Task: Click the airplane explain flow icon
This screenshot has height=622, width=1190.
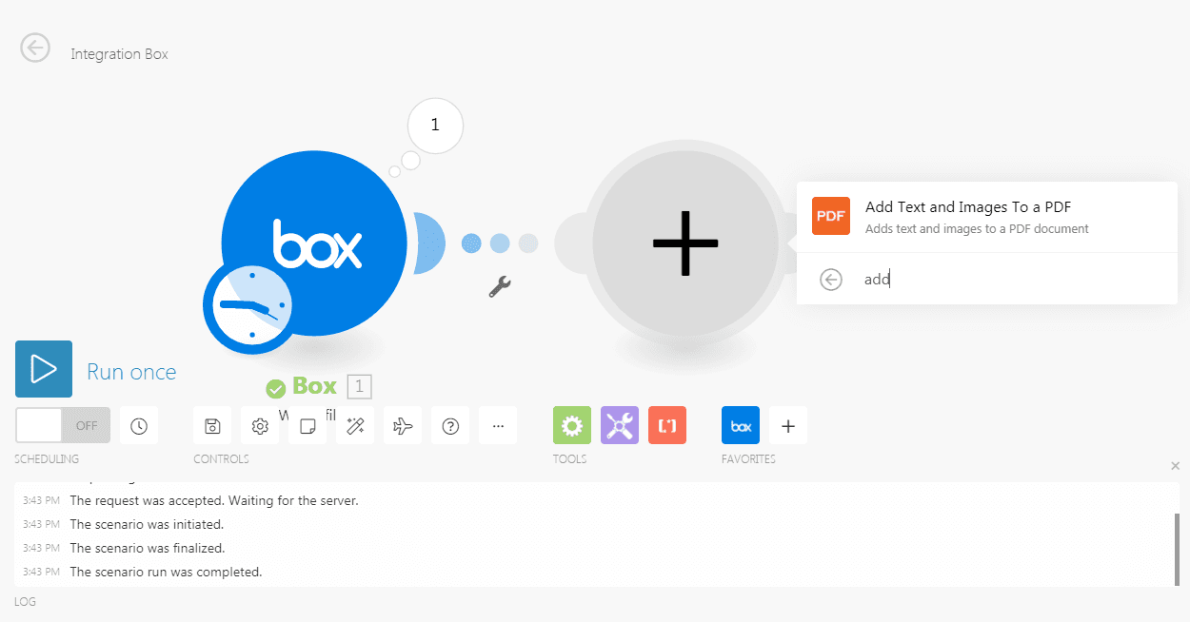Action: 403,426
